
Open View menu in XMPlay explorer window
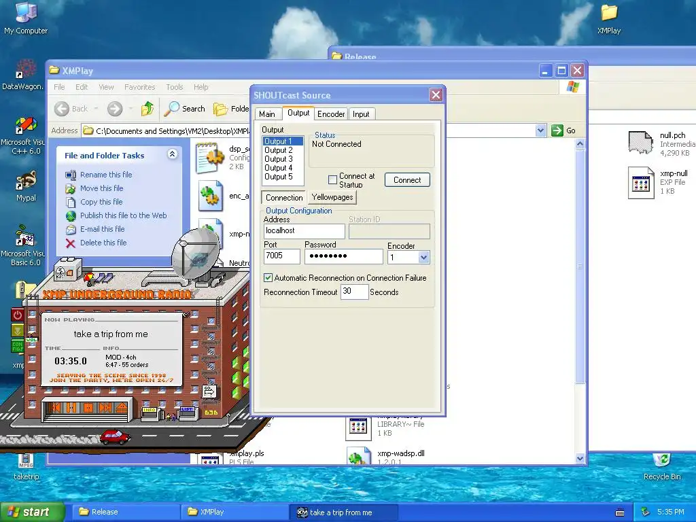(106, 87)
